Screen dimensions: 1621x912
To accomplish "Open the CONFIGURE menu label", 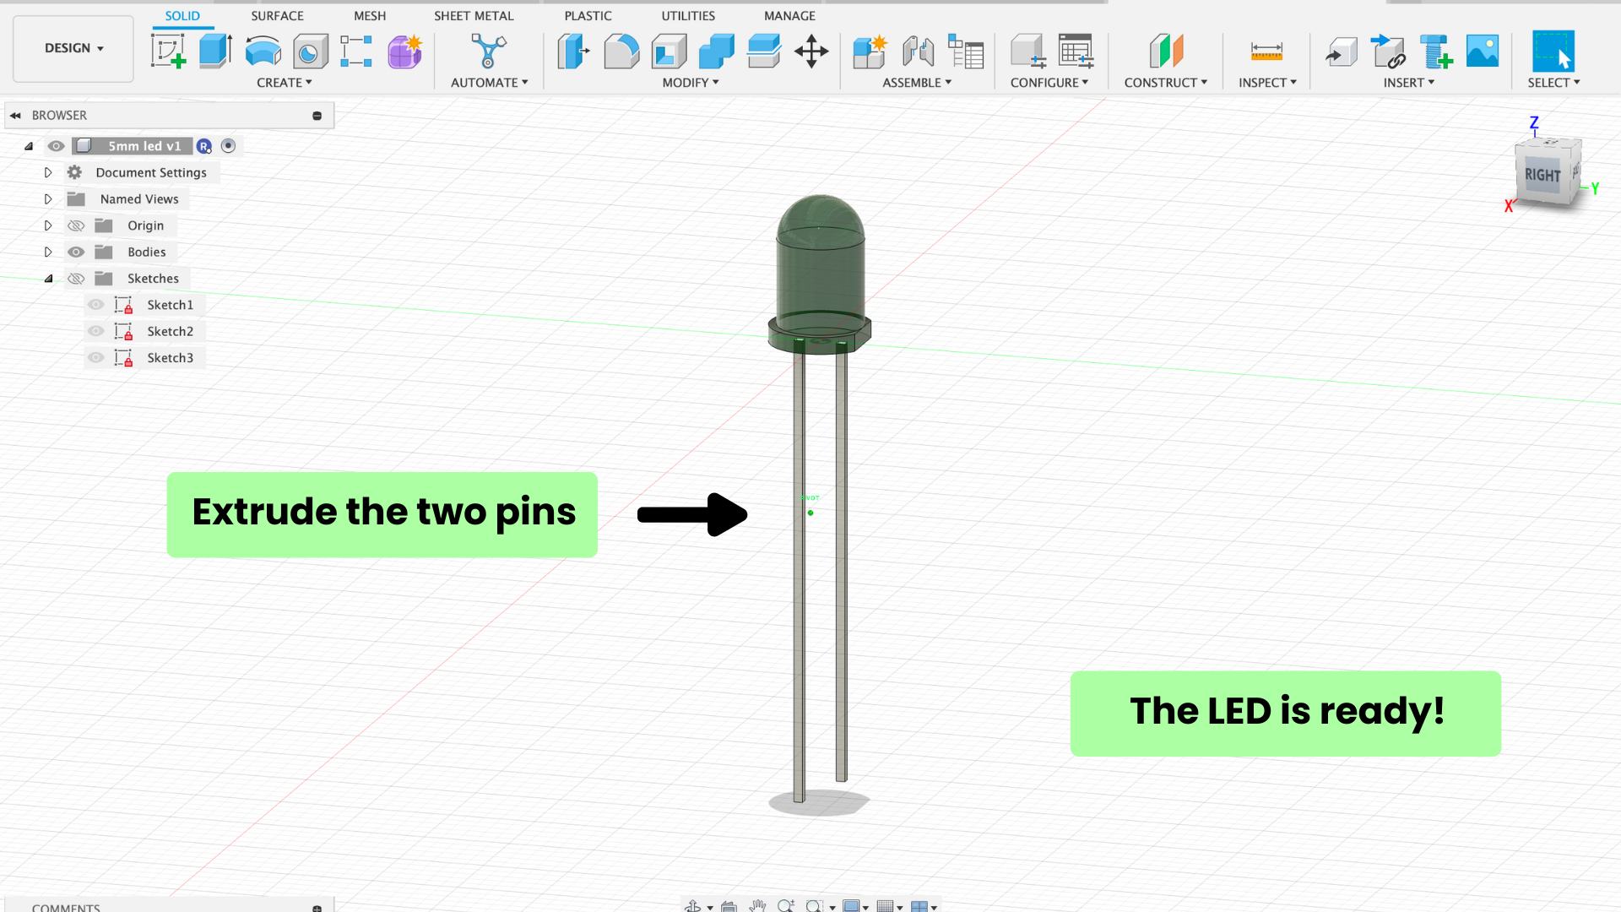I will click(x=1049, y=83).
